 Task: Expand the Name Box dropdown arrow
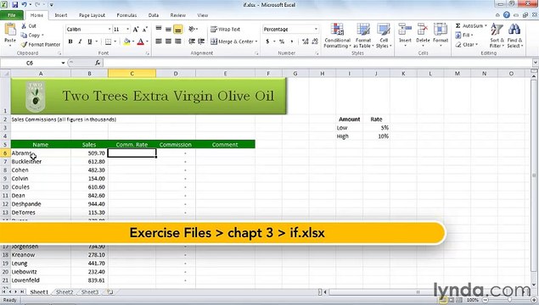pos(63,63)
